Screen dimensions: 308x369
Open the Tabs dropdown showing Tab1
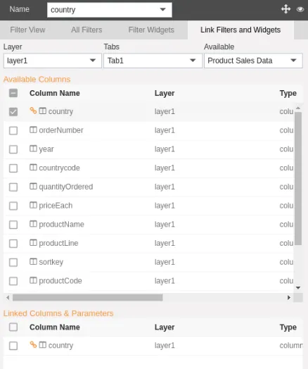pyautogui.click(x=153, y=61)
